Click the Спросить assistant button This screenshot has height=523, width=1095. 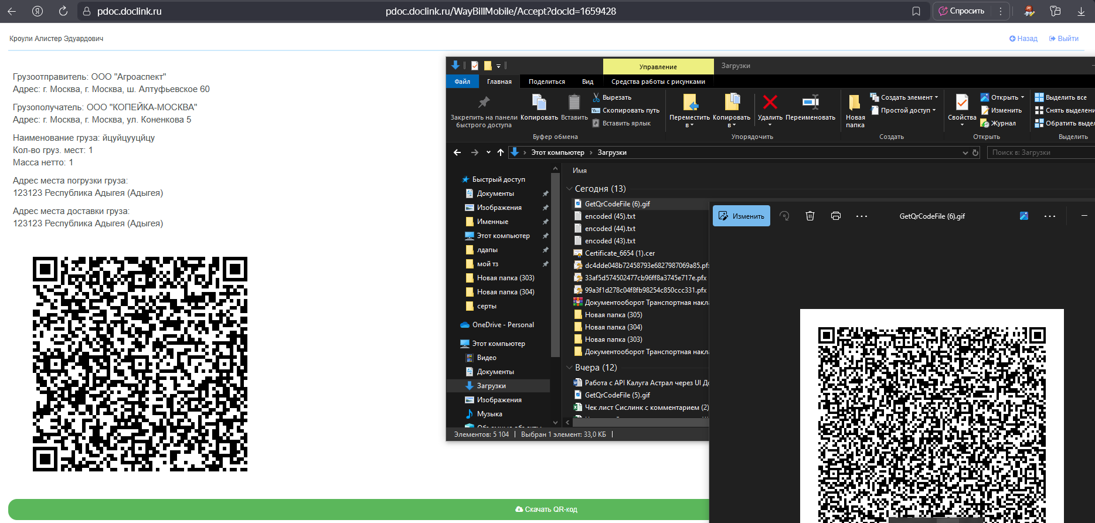tap(962, 11)
